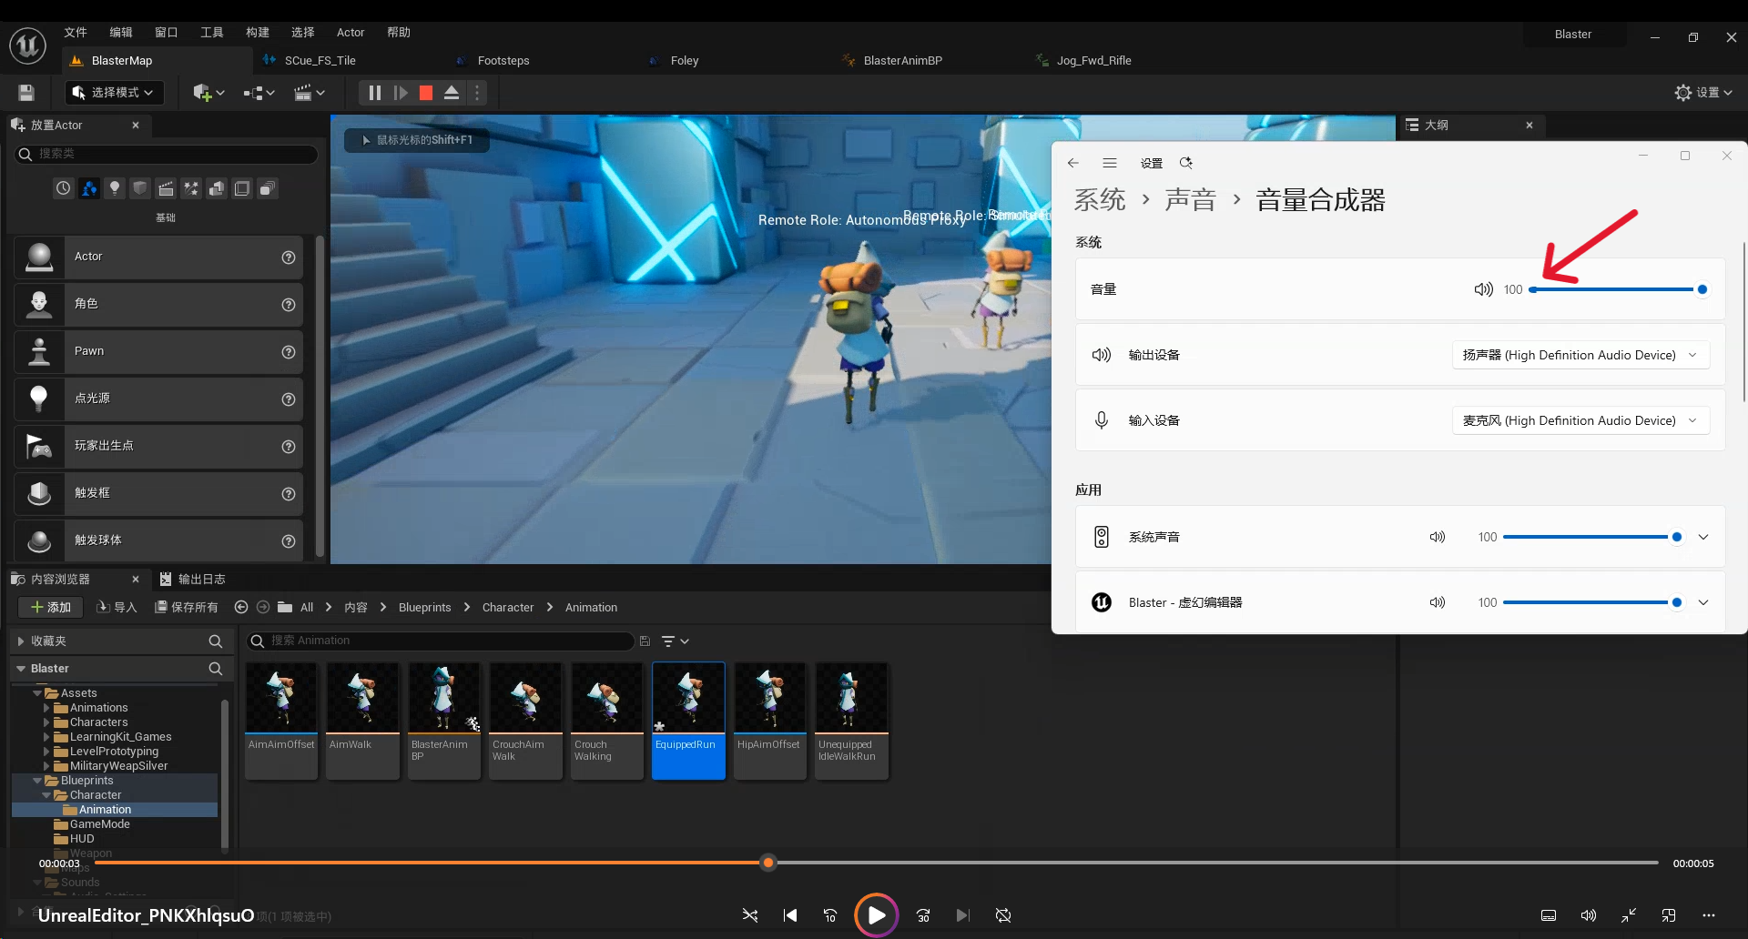Adjust the system 音量 slider
1748x939 pixels.
(x=1617, y=289)
